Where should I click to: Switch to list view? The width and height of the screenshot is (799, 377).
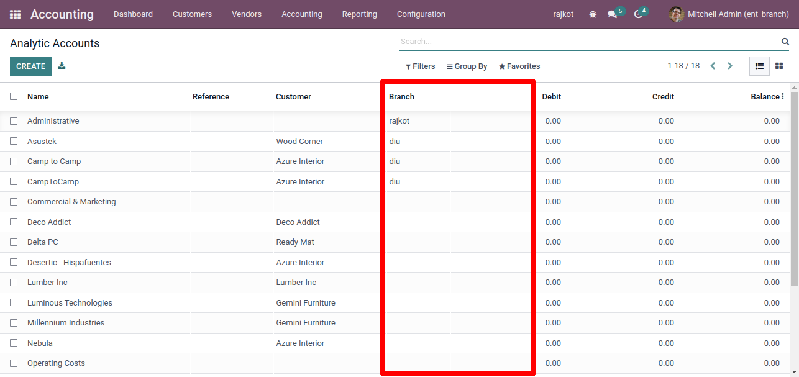pyautogui.click(x=759, y=66)
